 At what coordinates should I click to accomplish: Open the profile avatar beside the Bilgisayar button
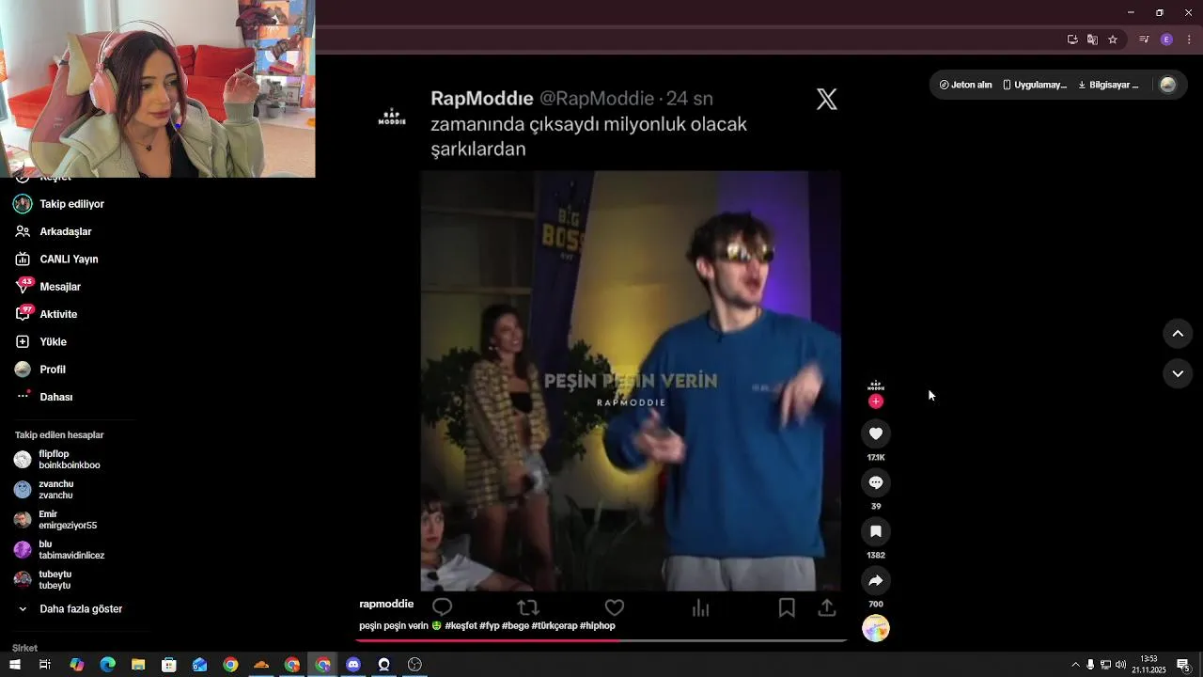1168,85
